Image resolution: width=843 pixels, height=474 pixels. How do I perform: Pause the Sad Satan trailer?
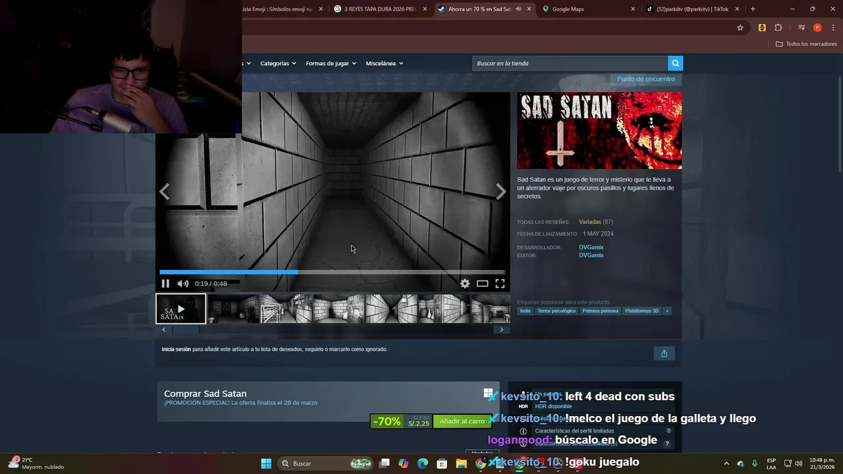[165, 284]
